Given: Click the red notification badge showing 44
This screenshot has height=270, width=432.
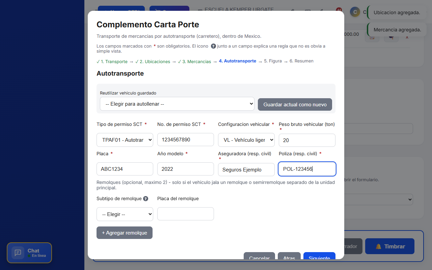Looking at the screenshot, I should click(x=339, y=10).
